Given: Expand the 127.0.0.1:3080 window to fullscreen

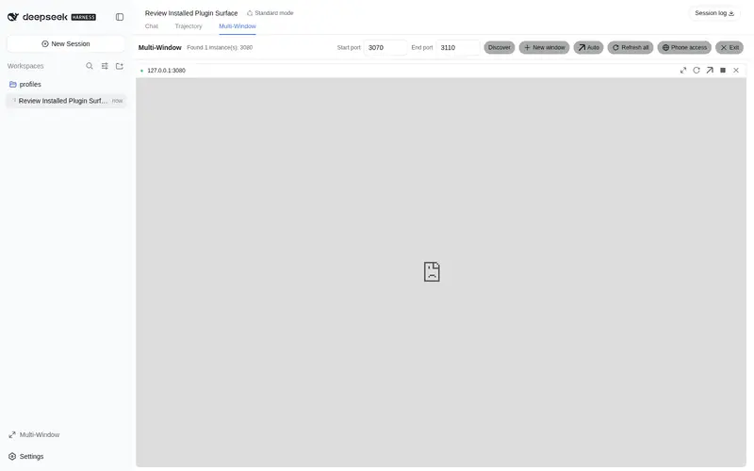Looking at the screenshot, I should pos(682,70).
